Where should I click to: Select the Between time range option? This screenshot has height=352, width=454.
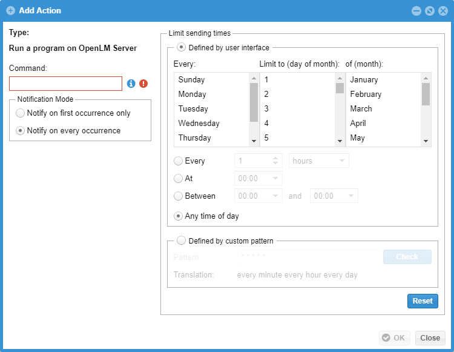click(x=178, y=196)
